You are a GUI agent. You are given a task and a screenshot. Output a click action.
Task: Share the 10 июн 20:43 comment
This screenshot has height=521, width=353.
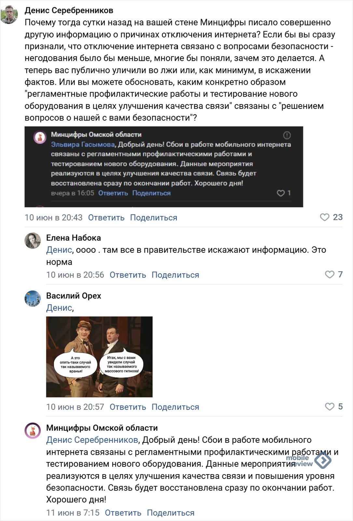click(154, 218)
